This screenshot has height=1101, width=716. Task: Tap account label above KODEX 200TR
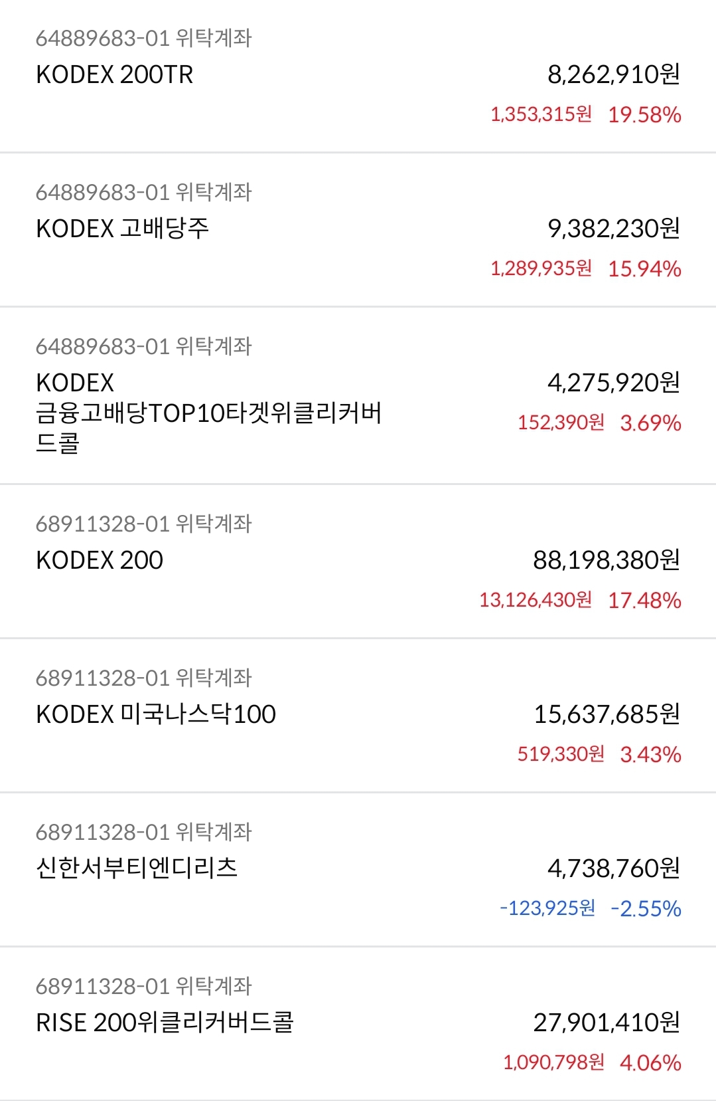click(x=144, y=39)
